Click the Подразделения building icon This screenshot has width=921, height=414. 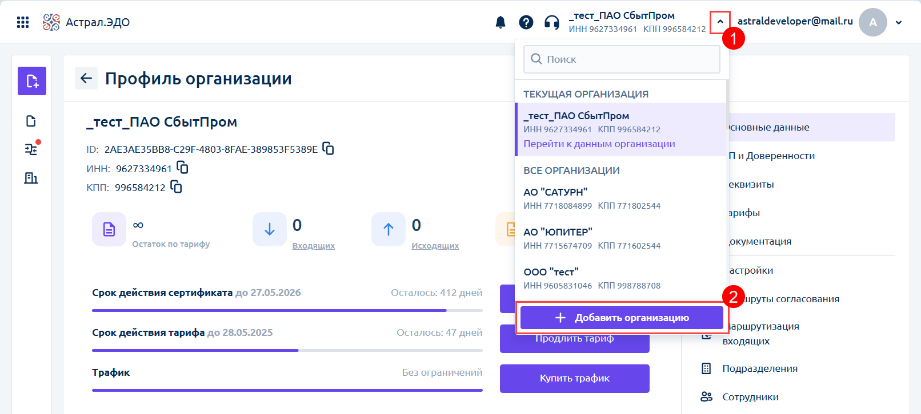point(706,368)
